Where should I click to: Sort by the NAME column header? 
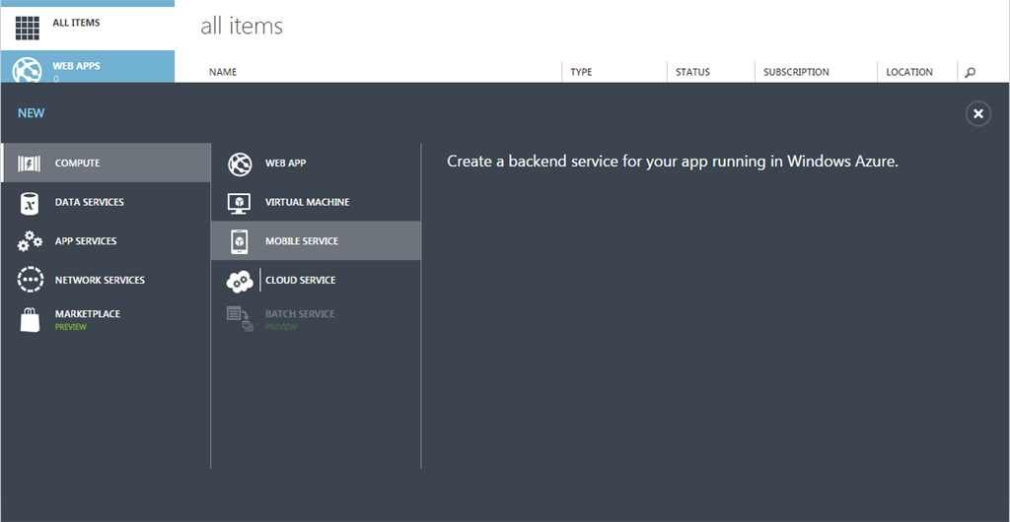click(223, 73)
